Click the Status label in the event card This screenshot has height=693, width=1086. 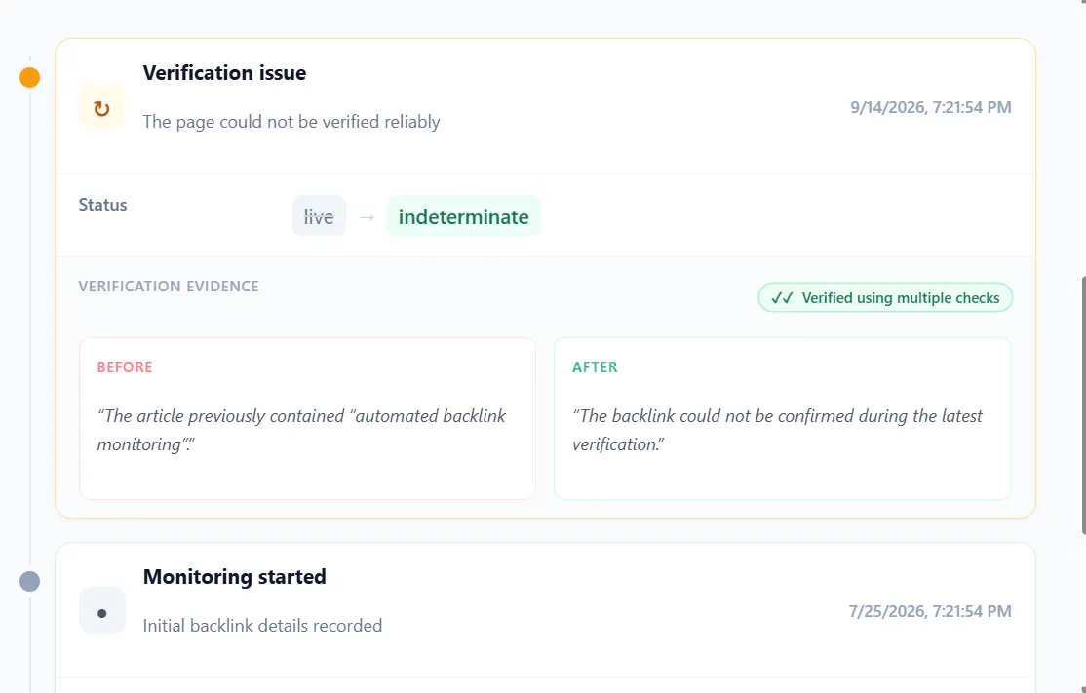tap(102, 205)
